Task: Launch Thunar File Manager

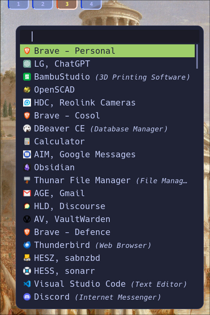Action: pyautogui.click(x=107, y=180)
